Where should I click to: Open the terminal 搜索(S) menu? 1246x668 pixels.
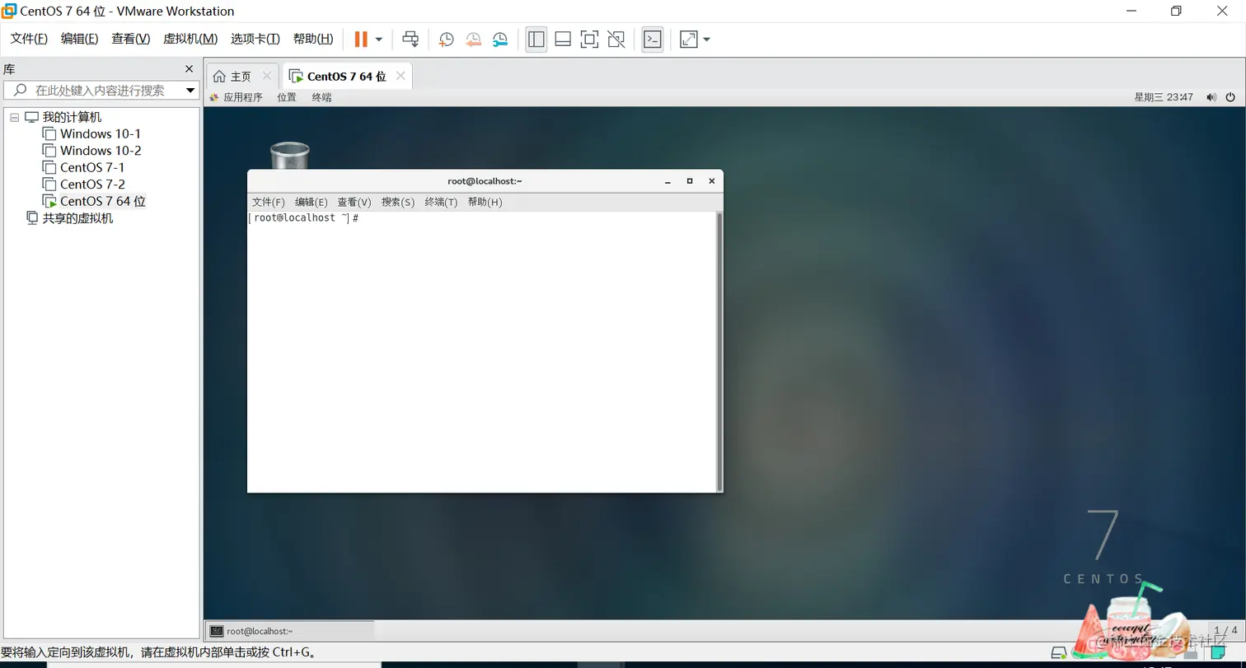coord(398,202)
